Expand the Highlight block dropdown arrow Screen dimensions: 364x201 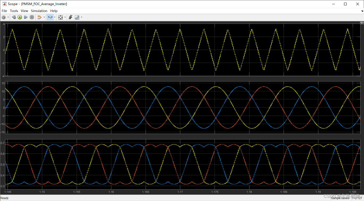44,17
